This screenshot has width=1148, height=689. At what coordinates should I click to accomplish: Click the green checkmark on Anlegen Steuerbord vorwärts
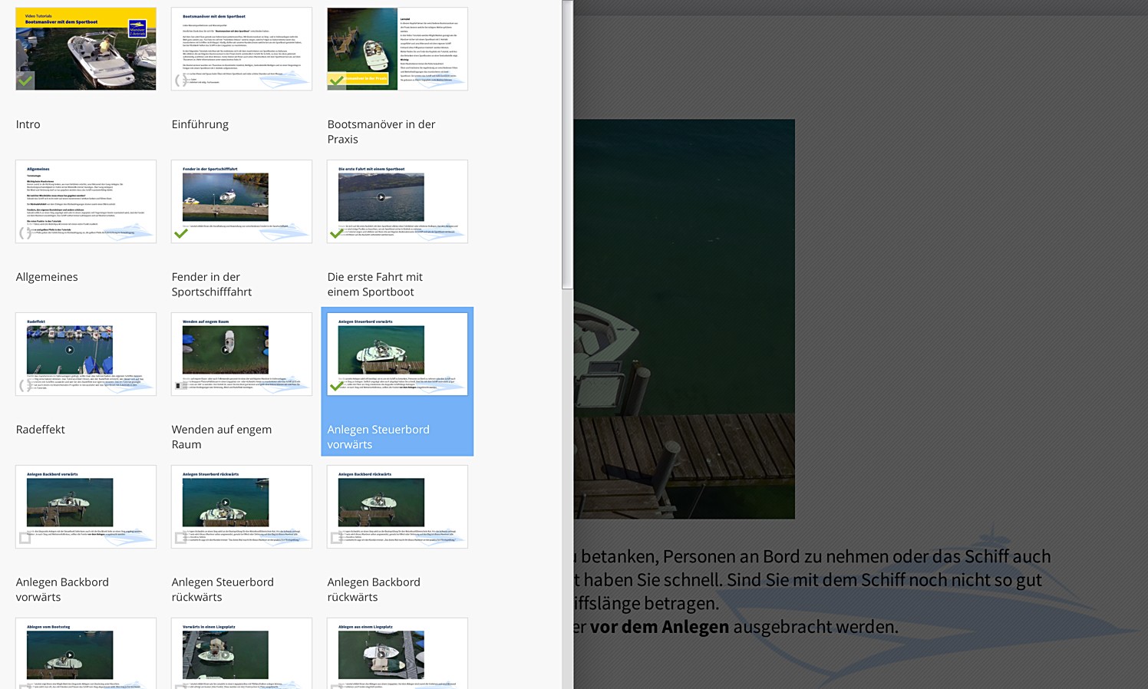click(x=336, y=386)
